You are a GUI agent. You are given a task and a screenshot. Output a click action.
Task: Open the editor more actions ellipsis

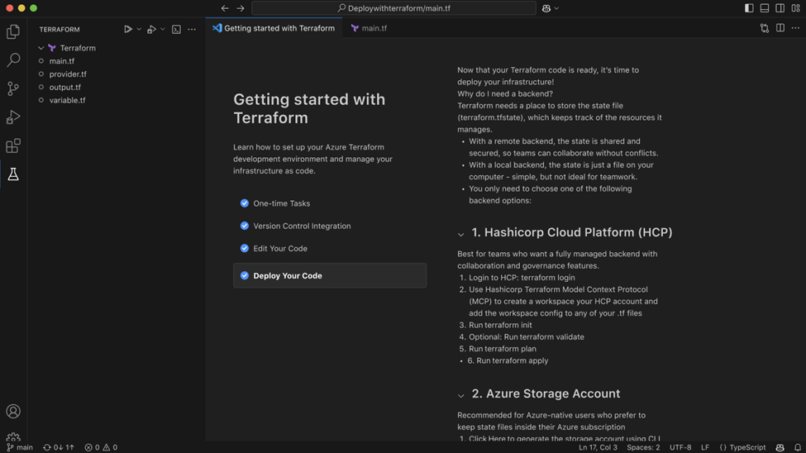coord(796,28)
